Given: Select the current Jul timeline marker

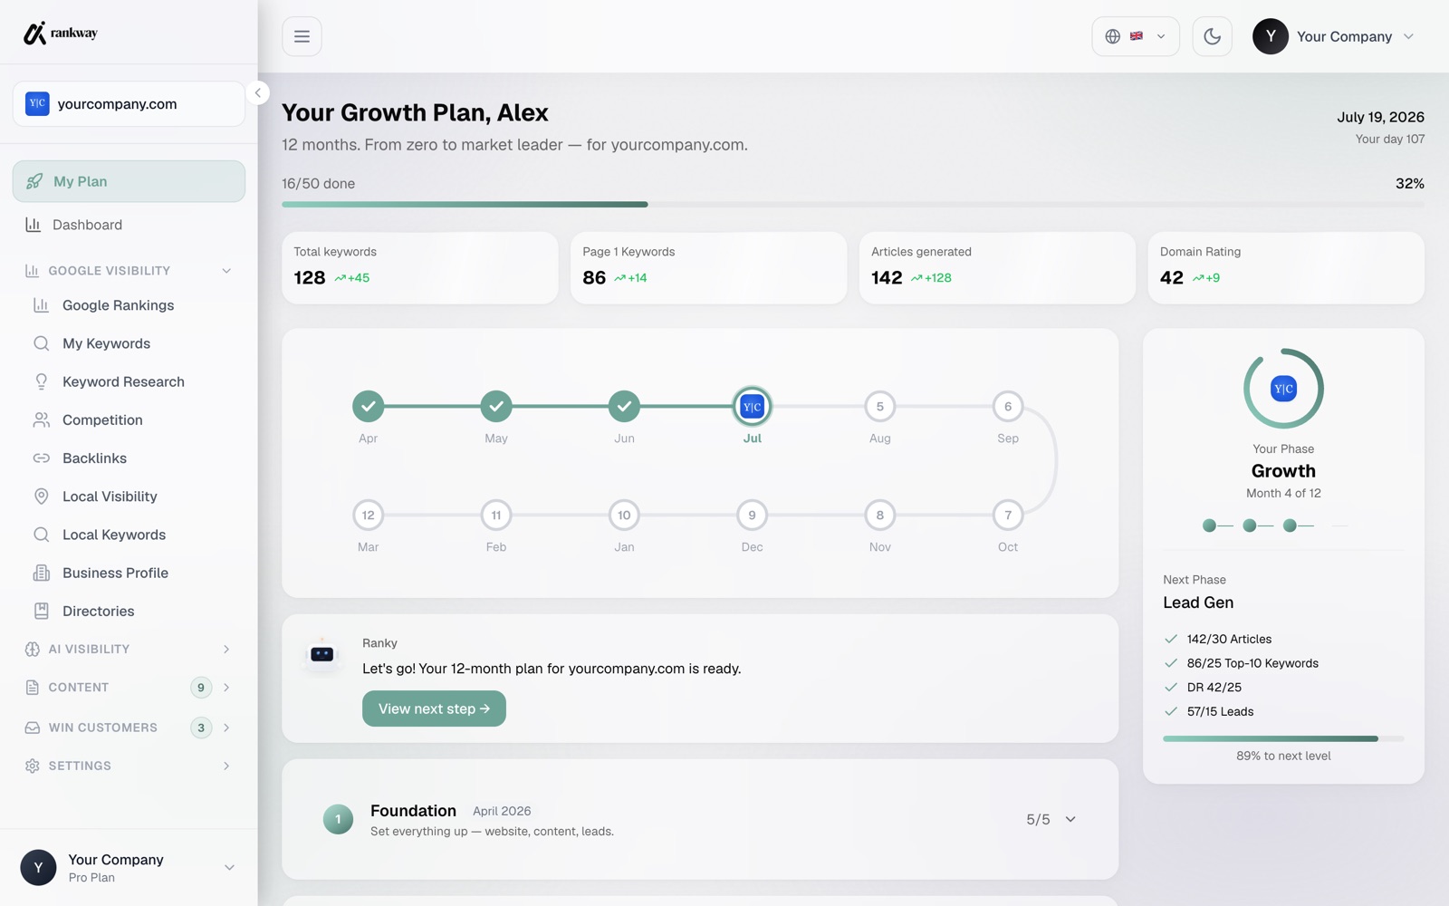Looking at the screenshot, I should (x=752, y=407).
